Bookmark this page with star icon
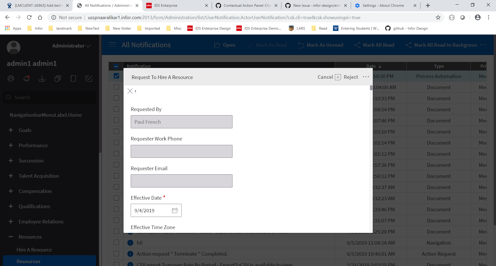This screenshot has width=496, height=266. pyautogui.click(x=438, y=17)
